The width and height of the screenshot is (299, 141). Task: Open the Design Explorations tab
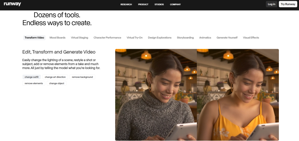[160, 38]
